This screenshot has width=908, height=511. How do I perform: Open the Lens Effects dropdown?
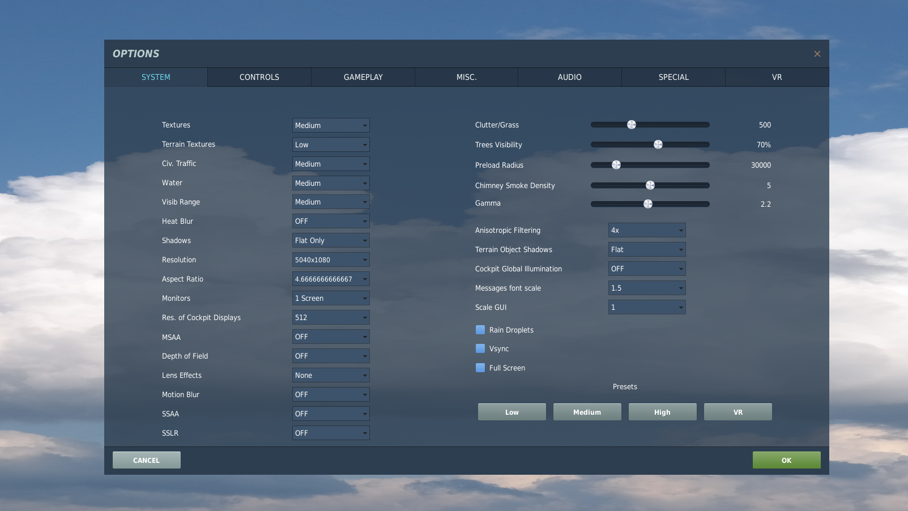[331, 375]
